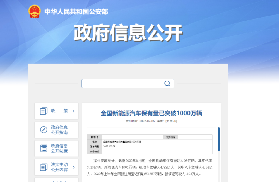The height and width of the screenshot is (182, 279).
Task: Click the 内容概述 table label
Action: coord(95,151)
